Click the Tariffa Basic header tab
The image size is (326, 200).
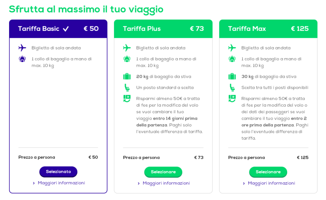(38, 29)
